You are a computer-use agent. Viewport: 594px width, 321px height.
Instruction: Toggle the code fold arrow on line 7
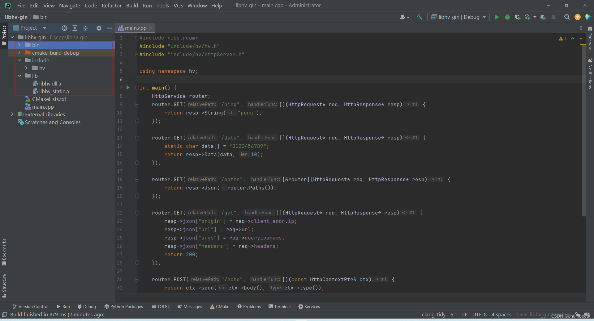137,88
